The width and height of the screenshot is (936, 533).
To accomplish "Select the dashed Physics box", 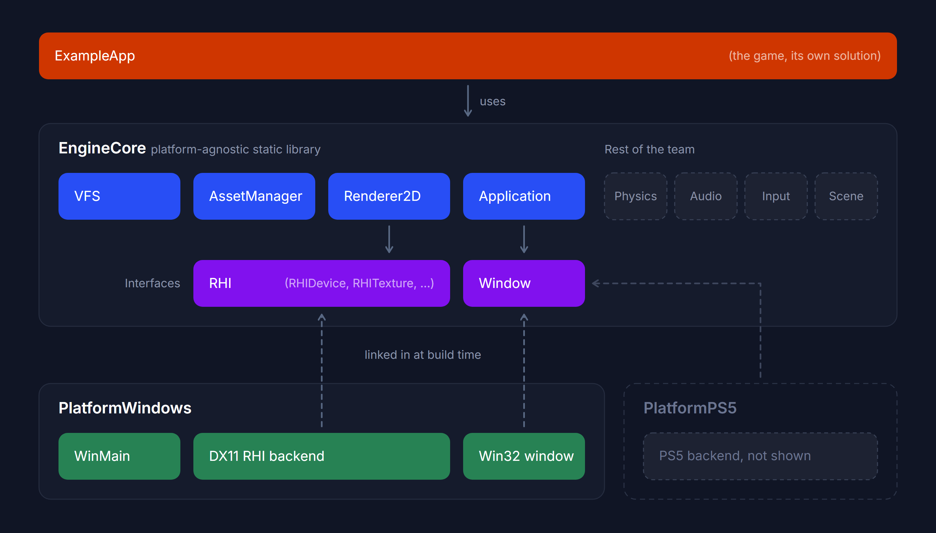I will 635,196.
